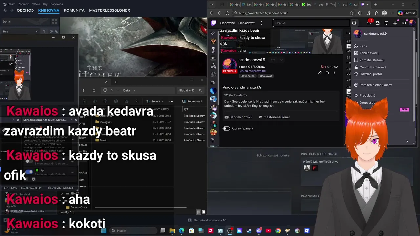
Task: Open Sandmanczsk9 YouTube link
Action: [239, 117]
